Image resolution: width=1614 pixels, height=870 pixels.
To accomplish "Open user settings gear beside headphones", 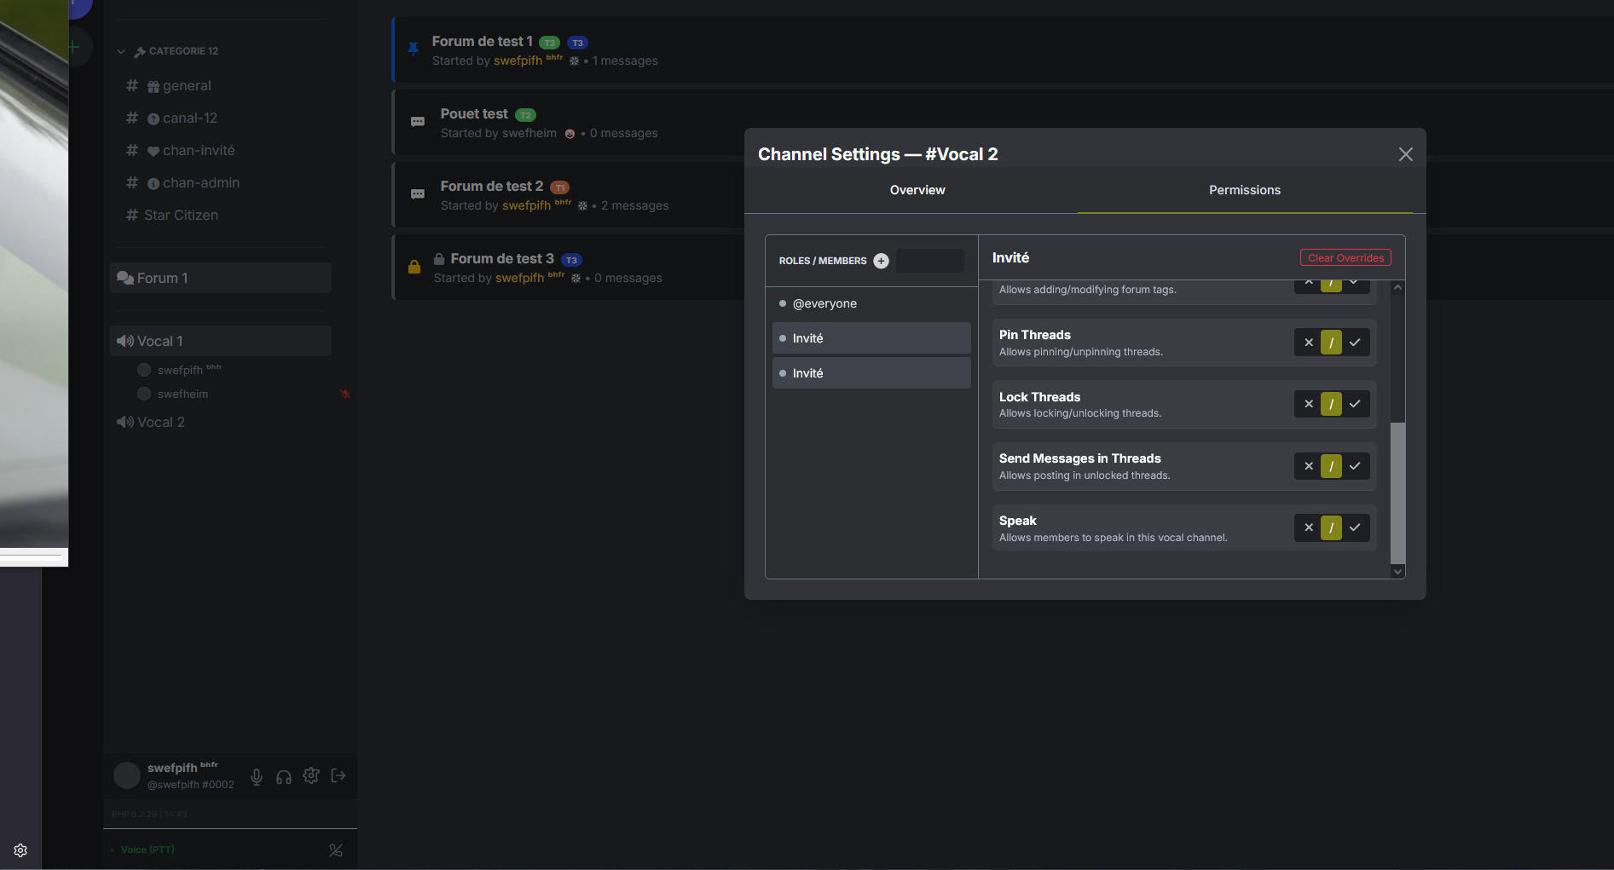I will [x=311, y=775].
